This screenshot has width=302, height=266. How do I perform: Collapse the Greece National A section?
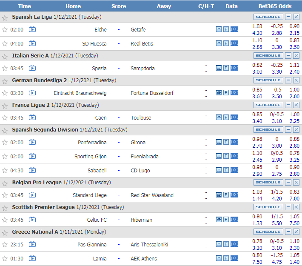(288, 232)
